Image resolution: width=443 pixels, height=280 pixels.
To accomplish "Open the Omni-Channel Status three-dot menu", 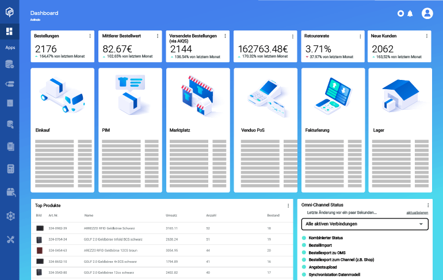I will tap(428, 205).
